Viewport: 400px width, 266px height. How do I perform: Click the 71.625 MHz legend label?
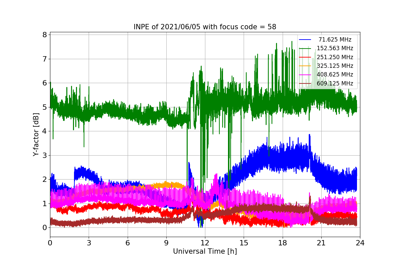[x=335, y=40]
